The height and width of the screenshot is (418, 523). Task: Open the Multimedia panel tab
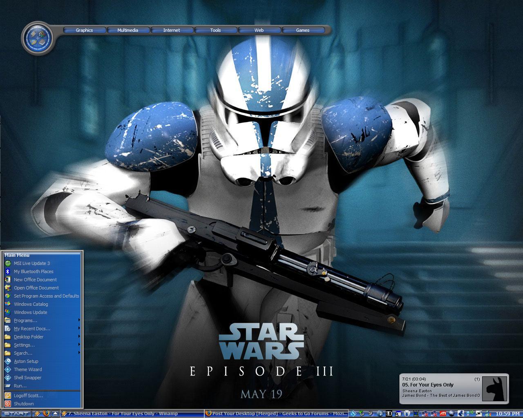128,30
